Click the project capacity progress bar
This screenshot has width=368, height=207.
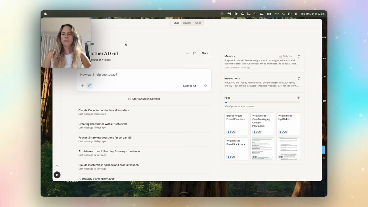click(262, 102)
